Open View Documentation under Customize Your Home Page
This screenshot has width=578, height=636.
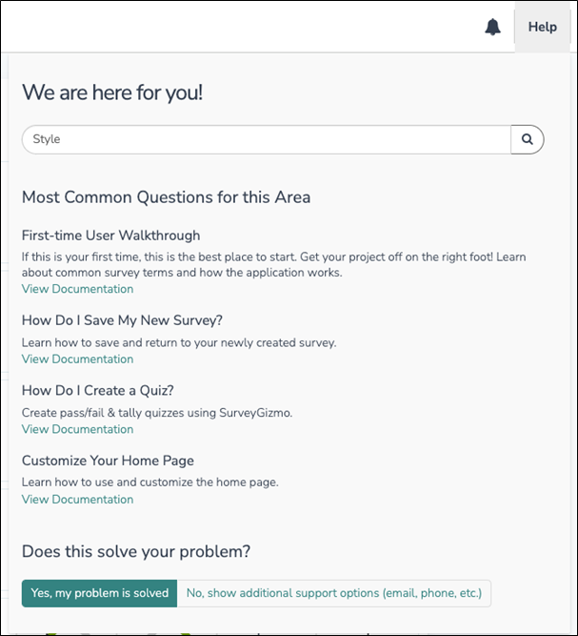point(77,500)
